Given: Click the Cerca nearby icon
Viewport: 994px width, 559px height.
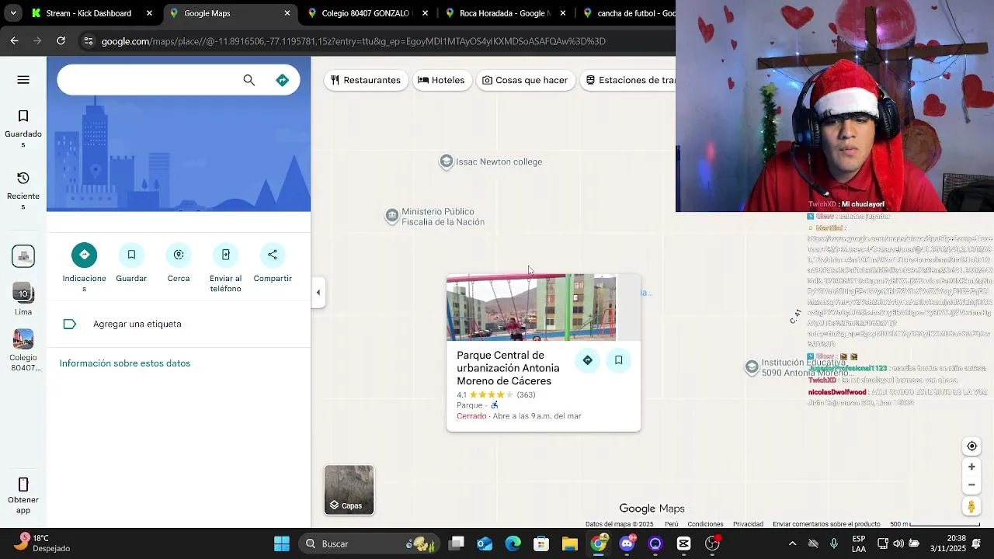Looking at the screenshot, I should coord(179,255).
